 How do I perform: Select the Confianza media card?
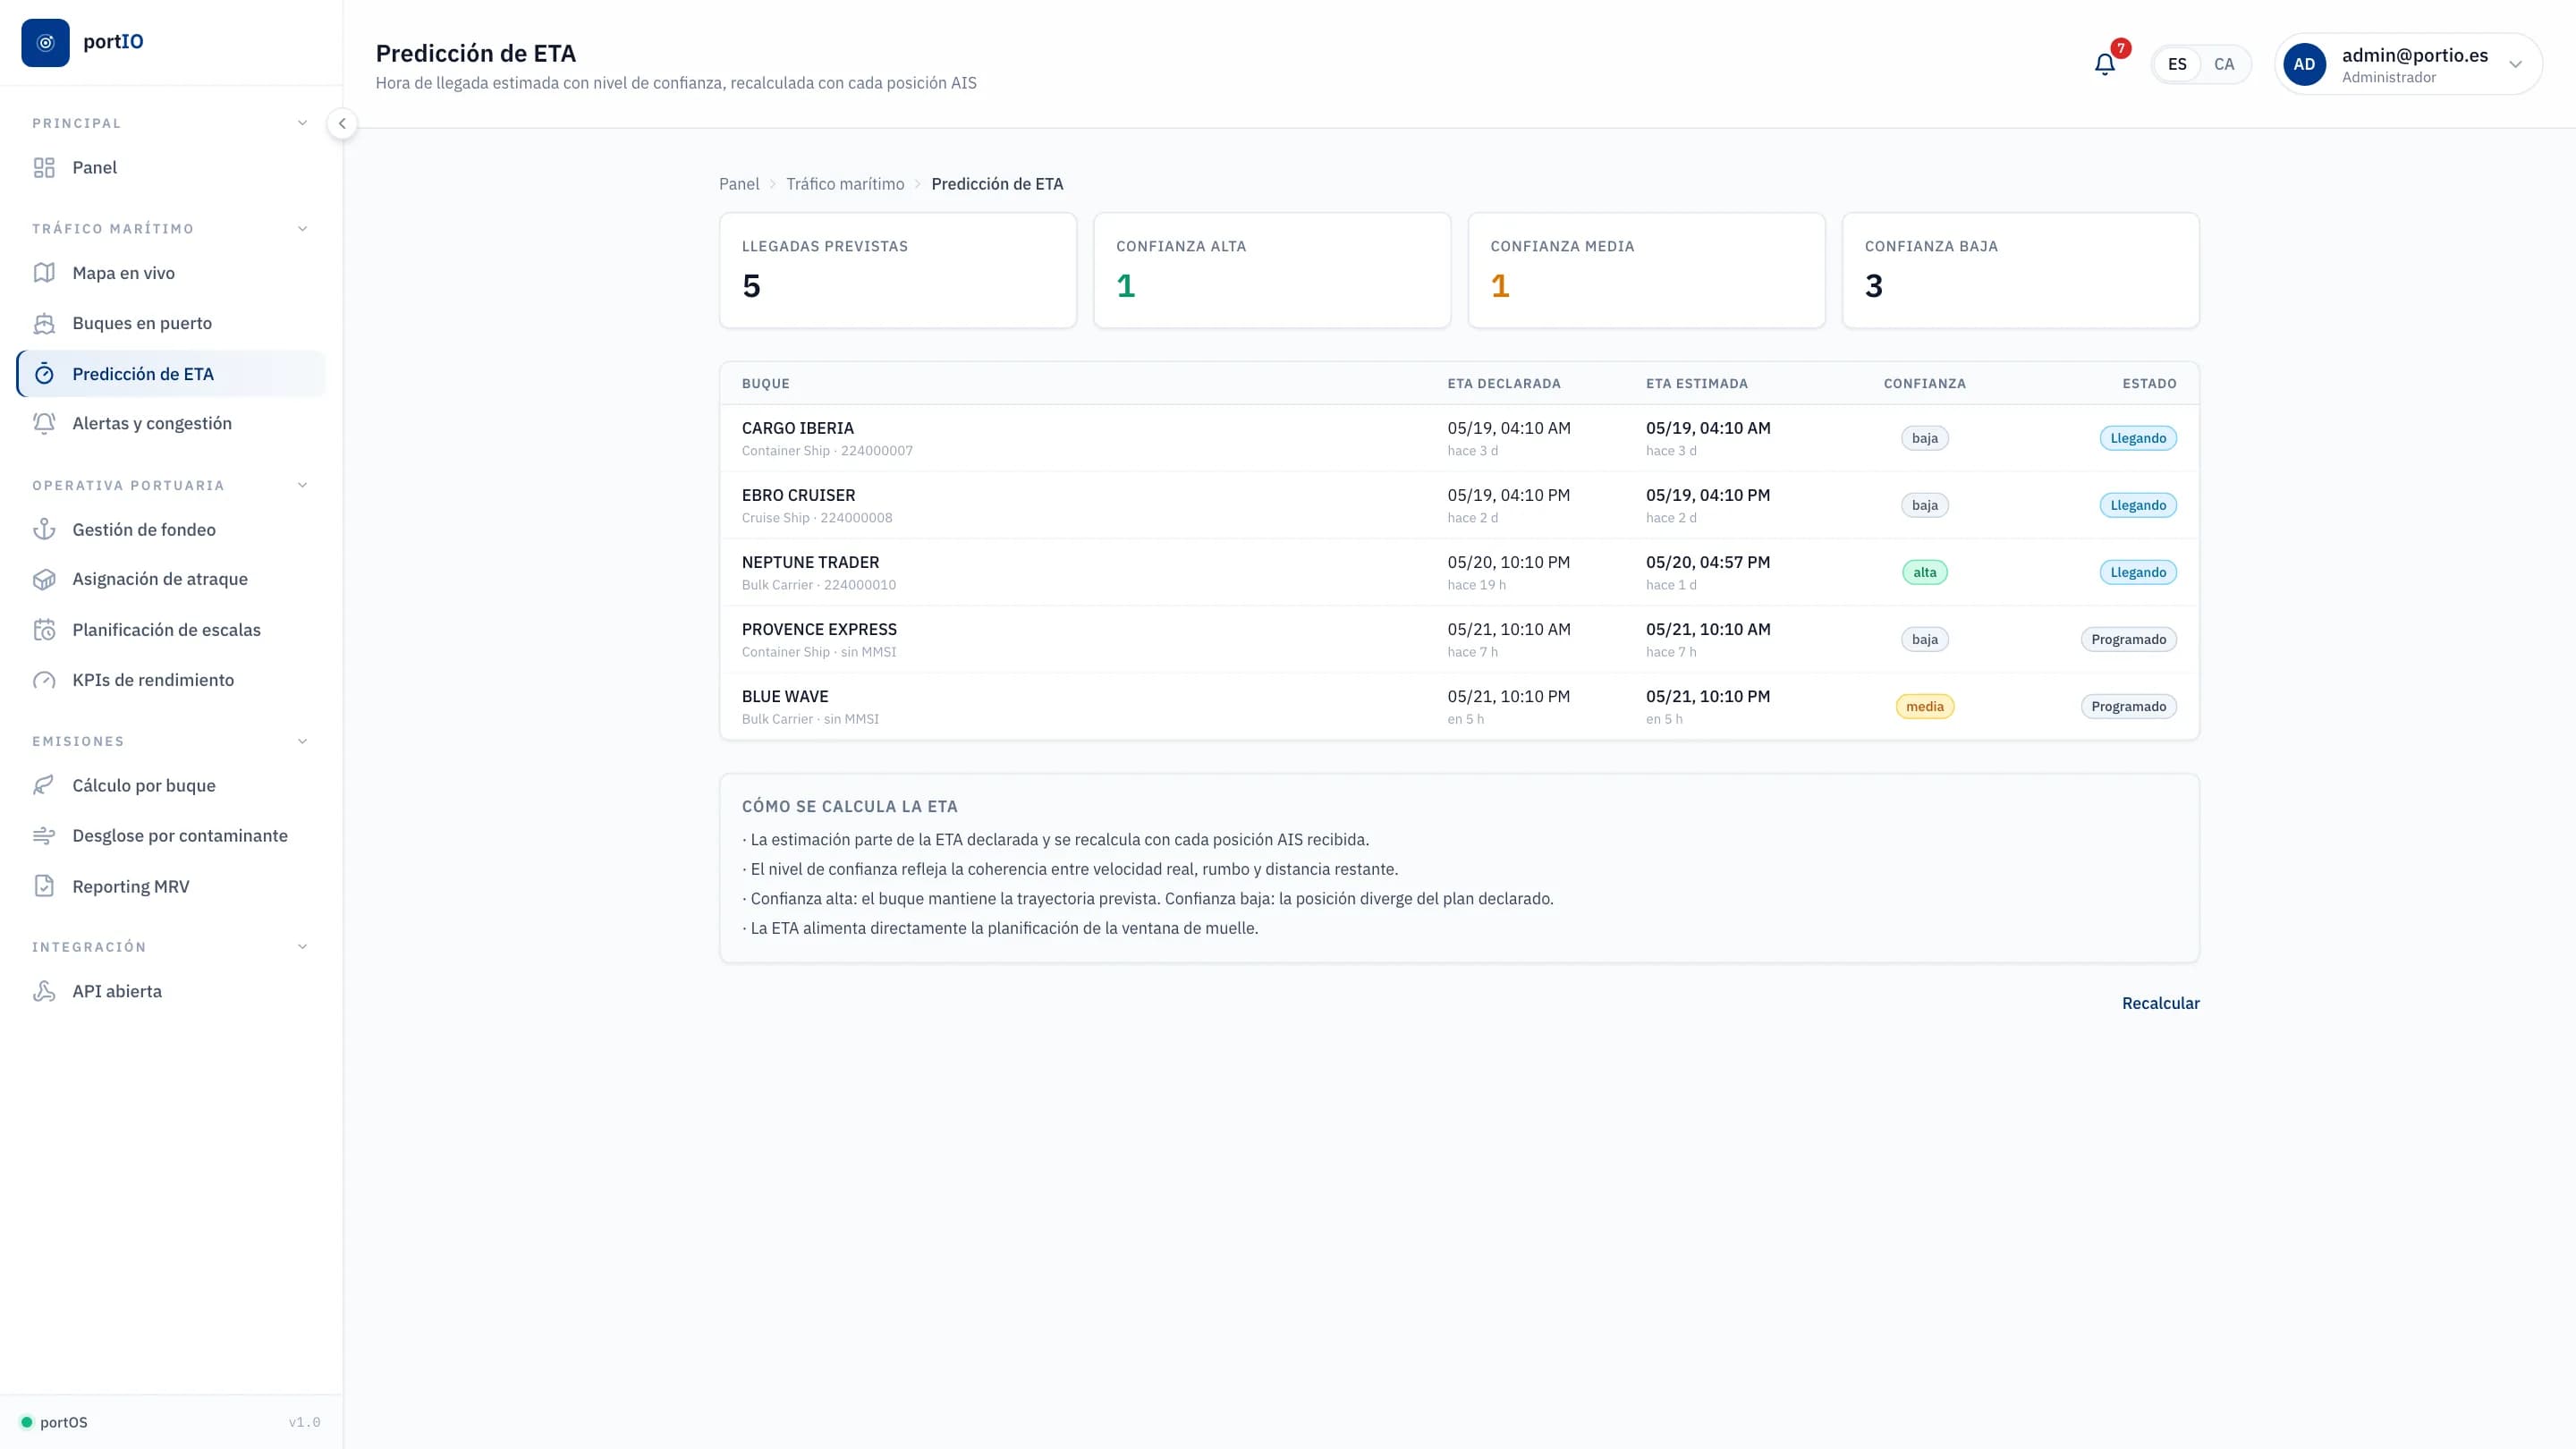[1646, 270]
